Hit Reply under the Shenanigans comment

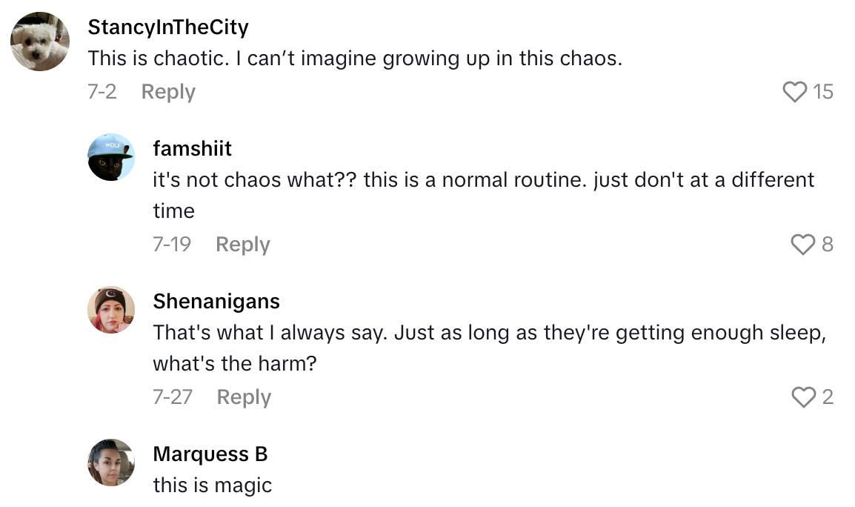pyautogui.click(x=244, y=397)
